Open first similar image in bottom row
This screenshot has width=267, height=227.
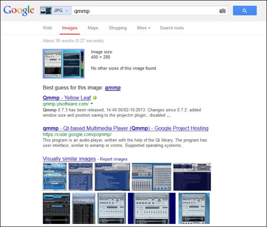(x=56, y=208)
